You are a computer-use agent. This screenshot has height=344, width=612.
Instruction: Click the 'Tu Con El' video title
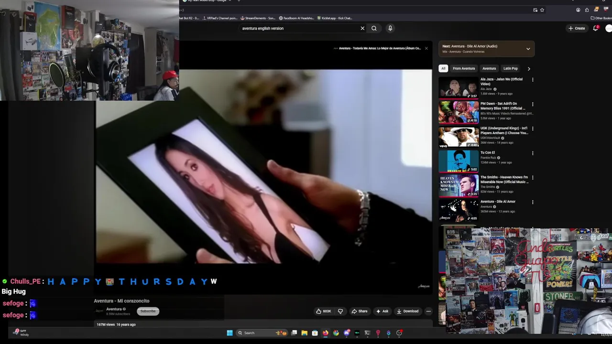[x=488, y=152]
